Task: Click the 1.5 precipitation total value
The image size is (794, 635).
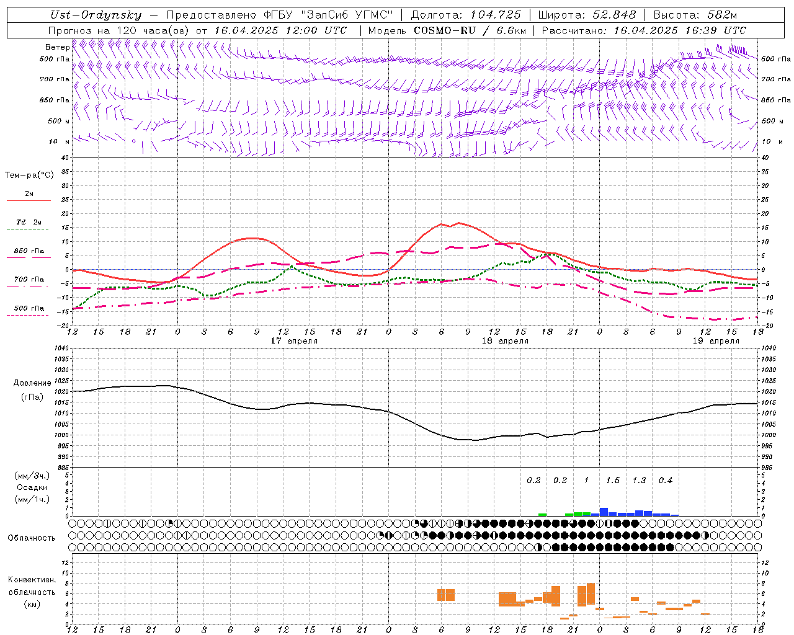Action: 613,481
